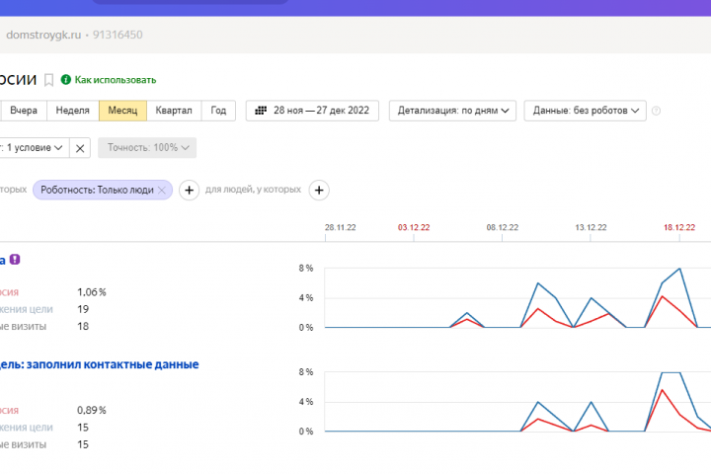
Task: Add a people condition with second plus button
Action: 319,190
